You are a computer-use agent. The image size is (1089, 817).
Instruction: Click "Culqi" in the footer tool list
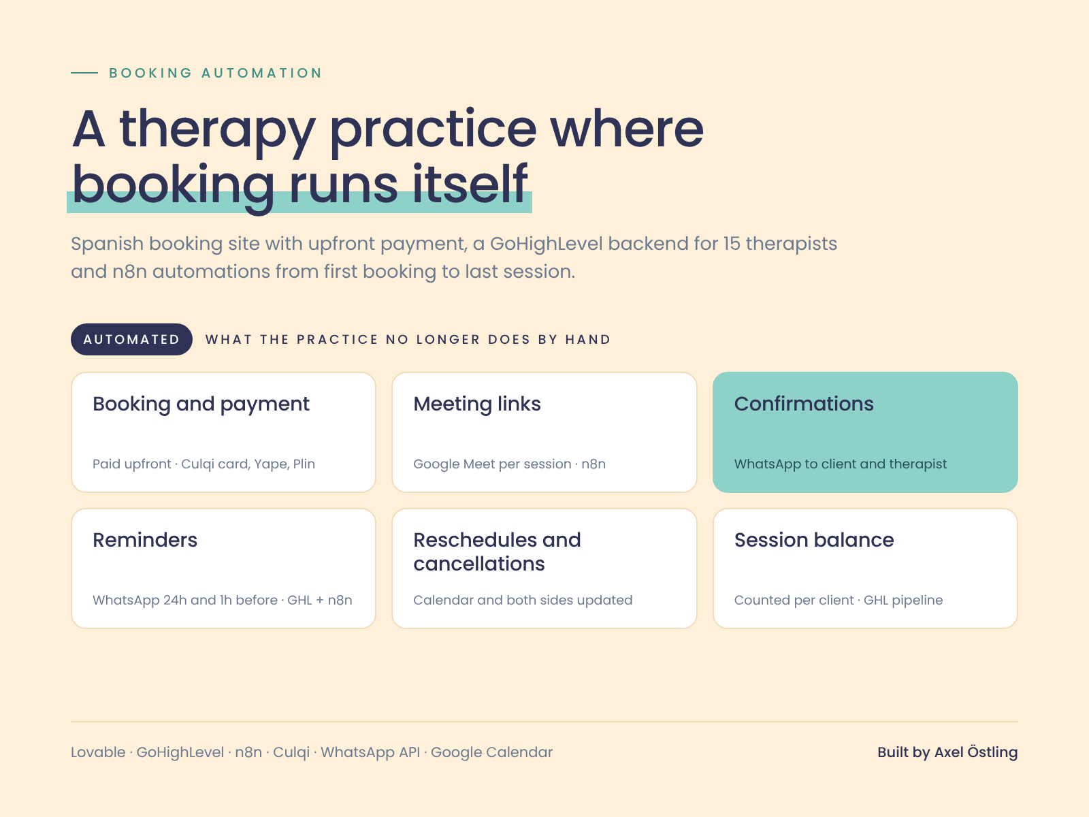(x=291, y=752)
